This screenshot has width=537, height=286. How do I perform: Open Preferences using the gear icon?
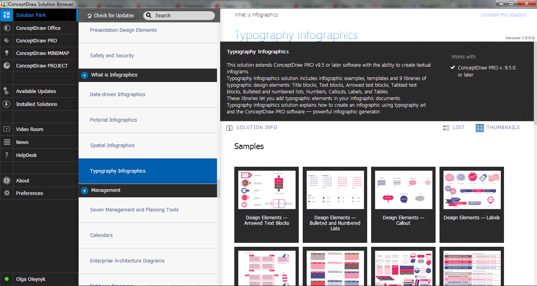tap(7, 193)
